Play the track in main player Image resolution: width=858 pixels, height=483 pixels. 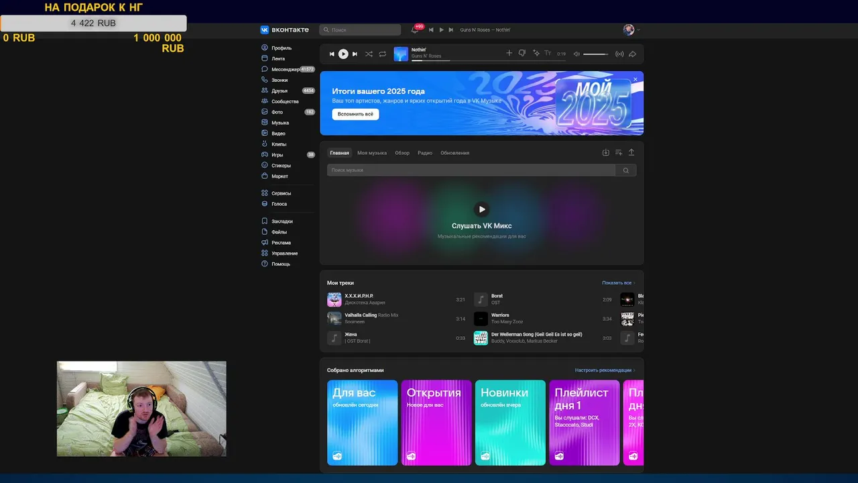point(343,54)
